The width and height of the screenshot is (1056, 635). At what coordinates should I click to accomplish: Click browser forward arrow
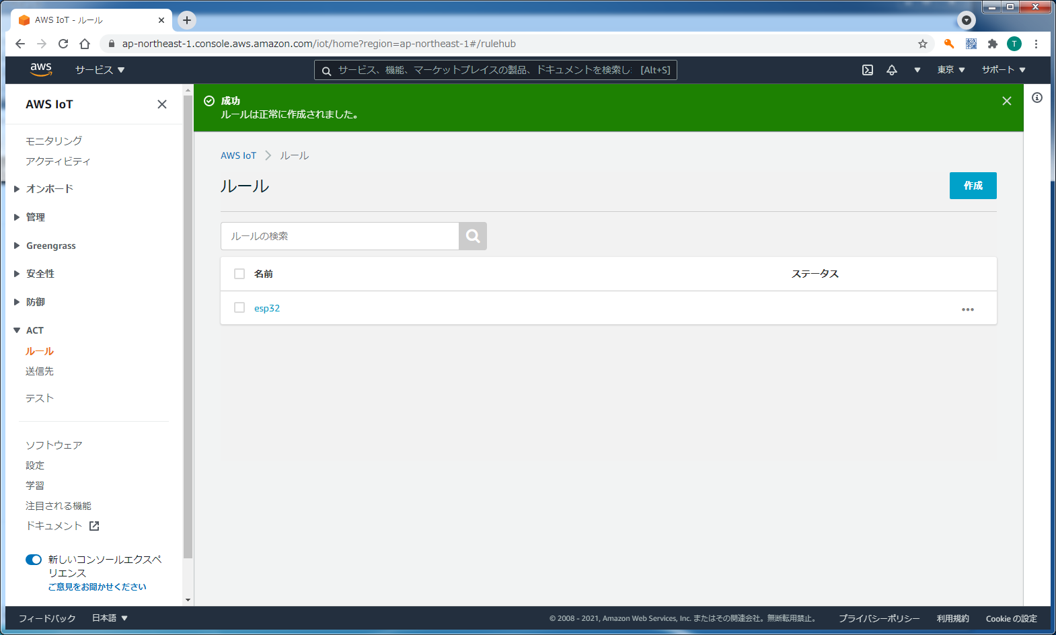pyautogui.click(x=42, y=44)
